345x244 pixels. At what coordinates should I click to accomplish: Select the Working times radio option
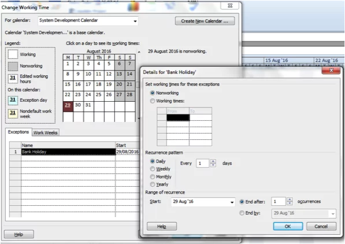[x=152, y=101]
